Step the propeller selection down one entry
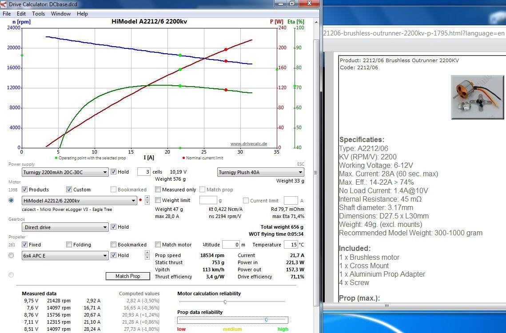506x333 pixels. pyautogui.click(x=147, y=258)
